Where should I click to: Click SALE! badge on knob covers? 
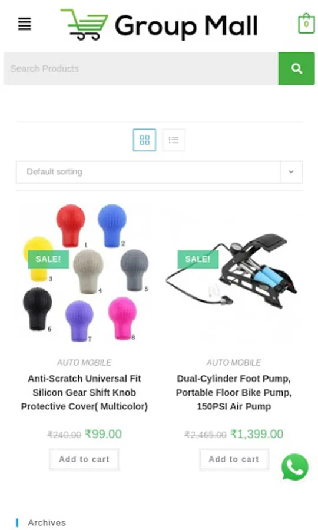[49, 259]
